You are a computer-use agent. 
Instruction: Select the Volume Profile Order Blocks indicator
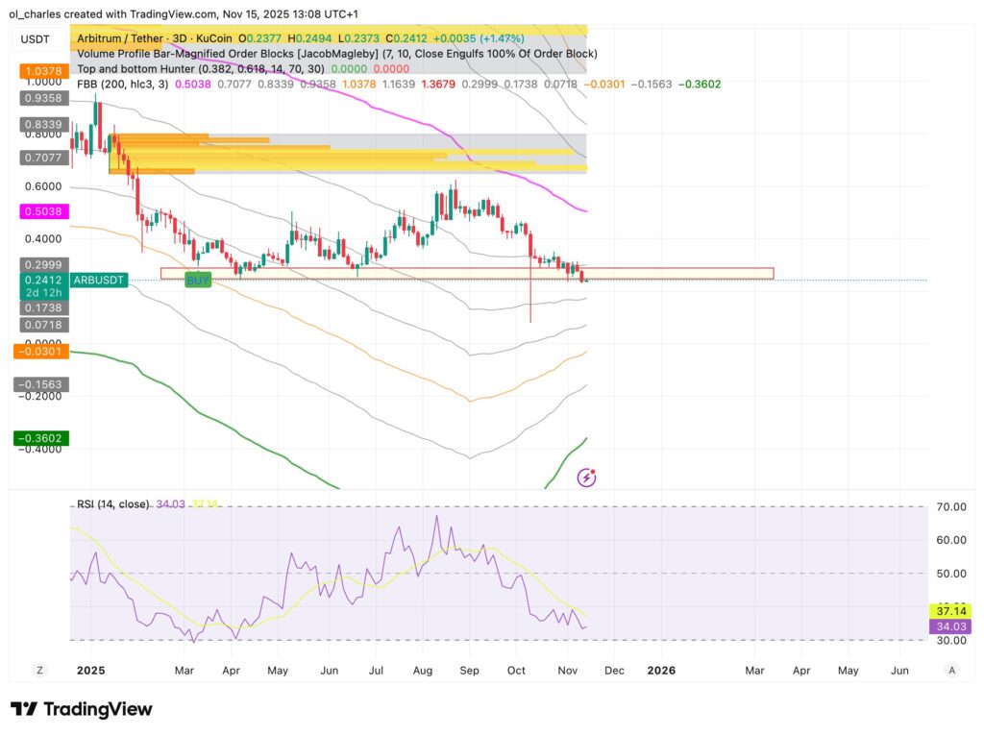[x=336, y=54]
